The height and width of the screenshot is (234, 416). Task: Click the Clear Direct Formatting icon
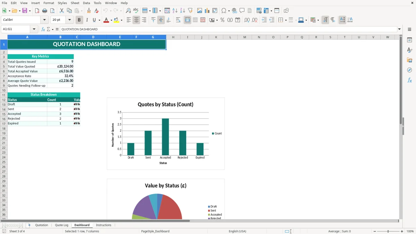97,11
